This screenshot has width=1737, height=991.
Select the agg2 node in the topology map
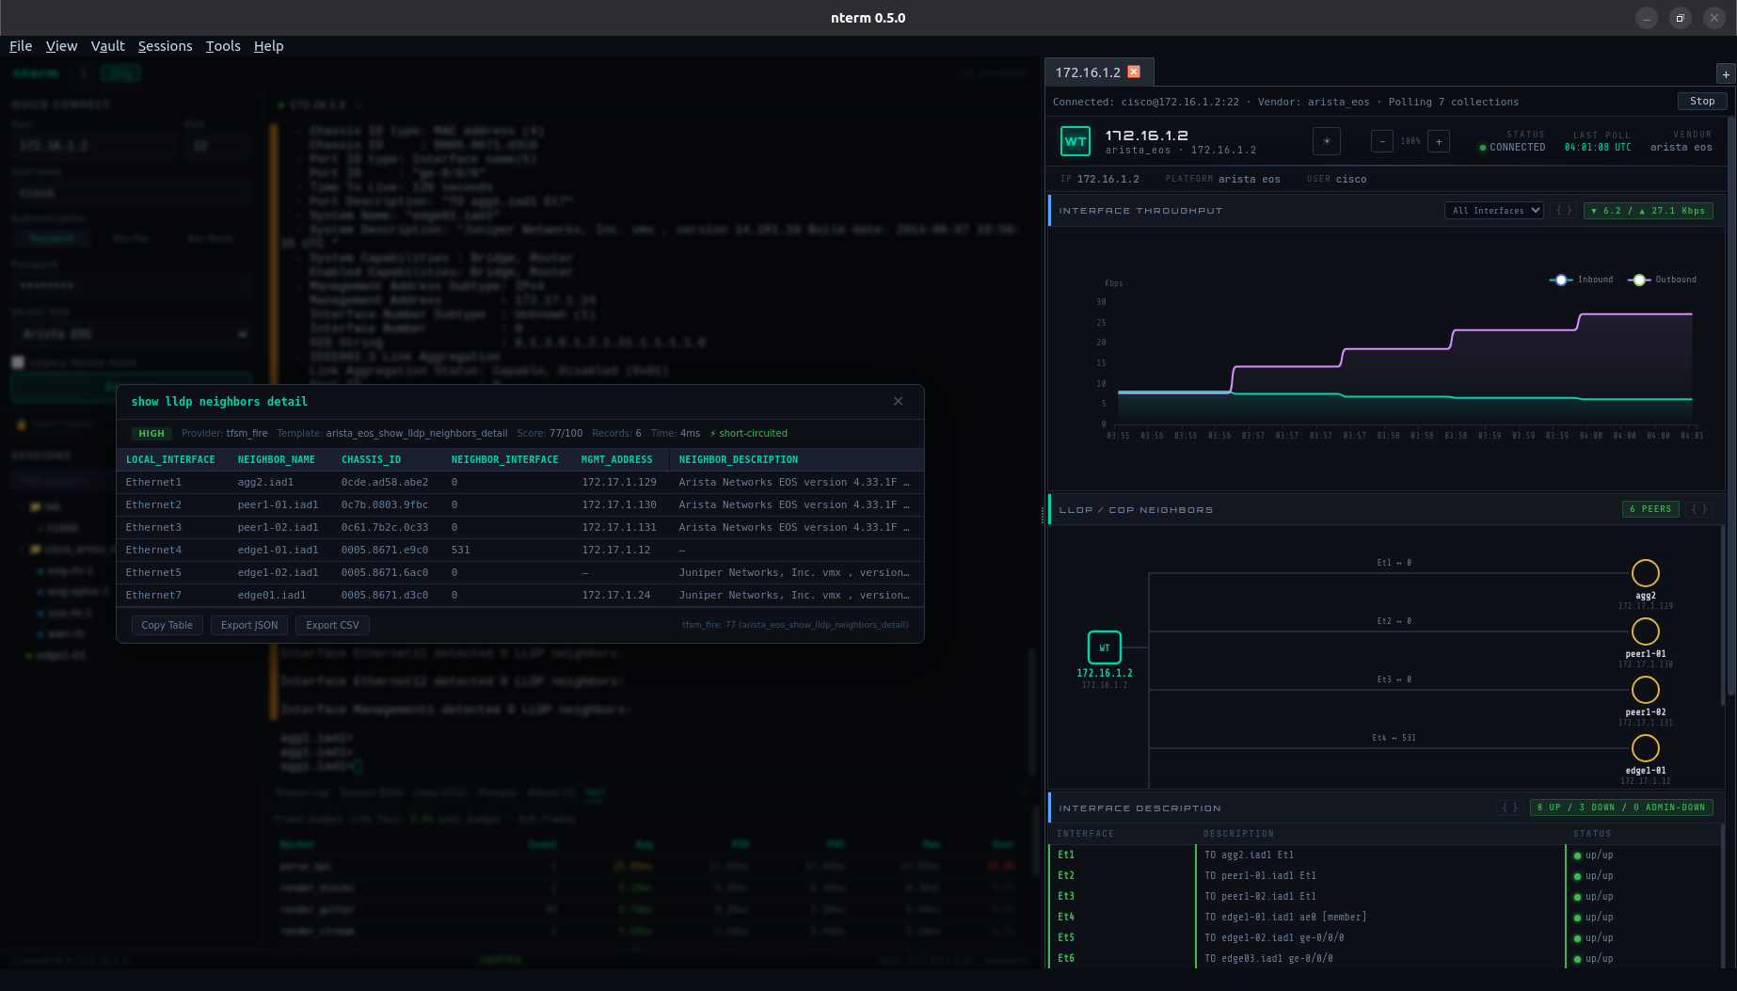point(1645,572)
